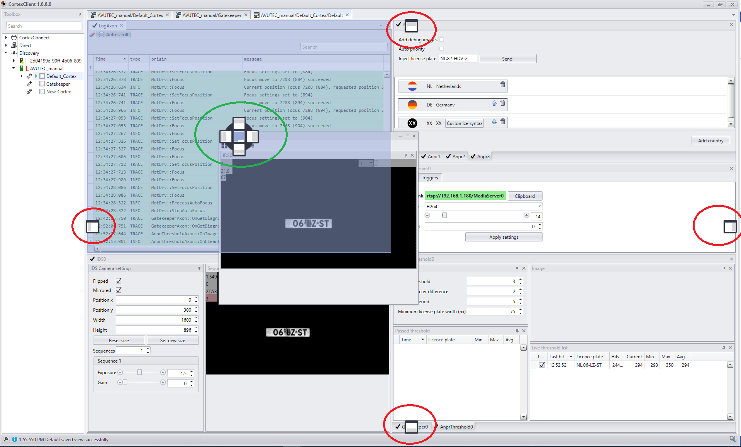
Task: Pin the Toolbox panel
Action: pos(80,14)
